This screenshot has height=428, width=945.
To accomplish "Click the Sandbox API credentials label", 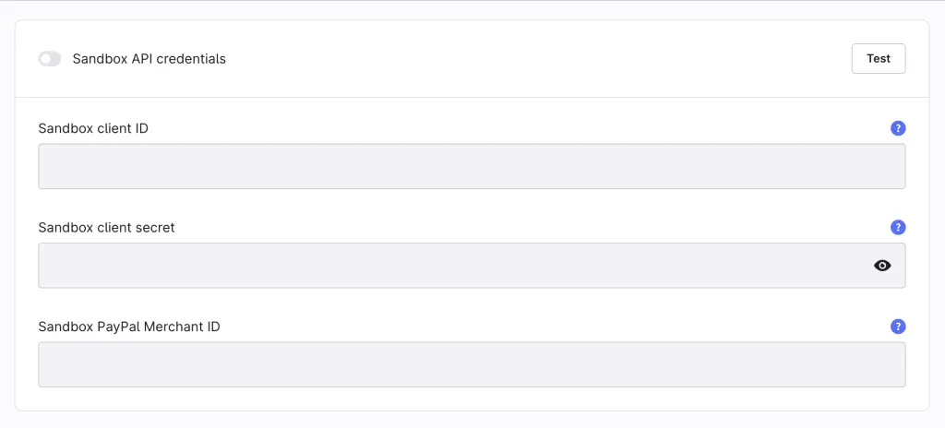I will tap(149, 59).
